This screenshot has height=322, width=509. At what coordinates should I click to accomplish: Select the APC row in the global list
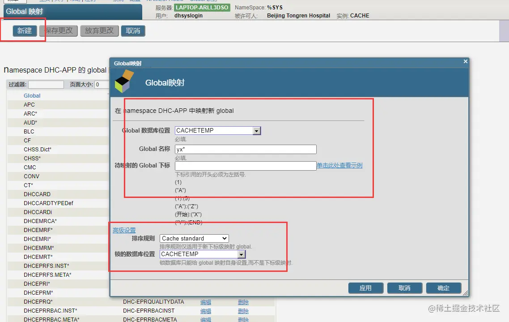click(x=58, y=105)
